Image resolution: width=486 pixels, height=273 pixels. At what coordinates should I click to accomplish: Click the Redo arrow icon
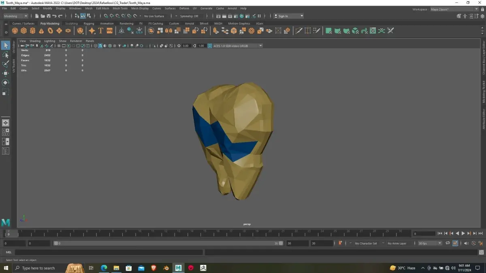(60, 16)
